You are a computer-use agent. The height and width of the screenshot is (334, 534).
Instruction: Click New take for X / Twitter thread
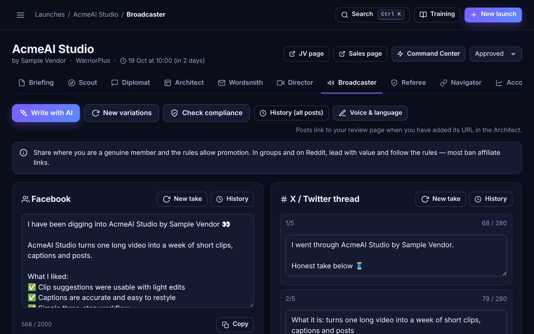441,199
